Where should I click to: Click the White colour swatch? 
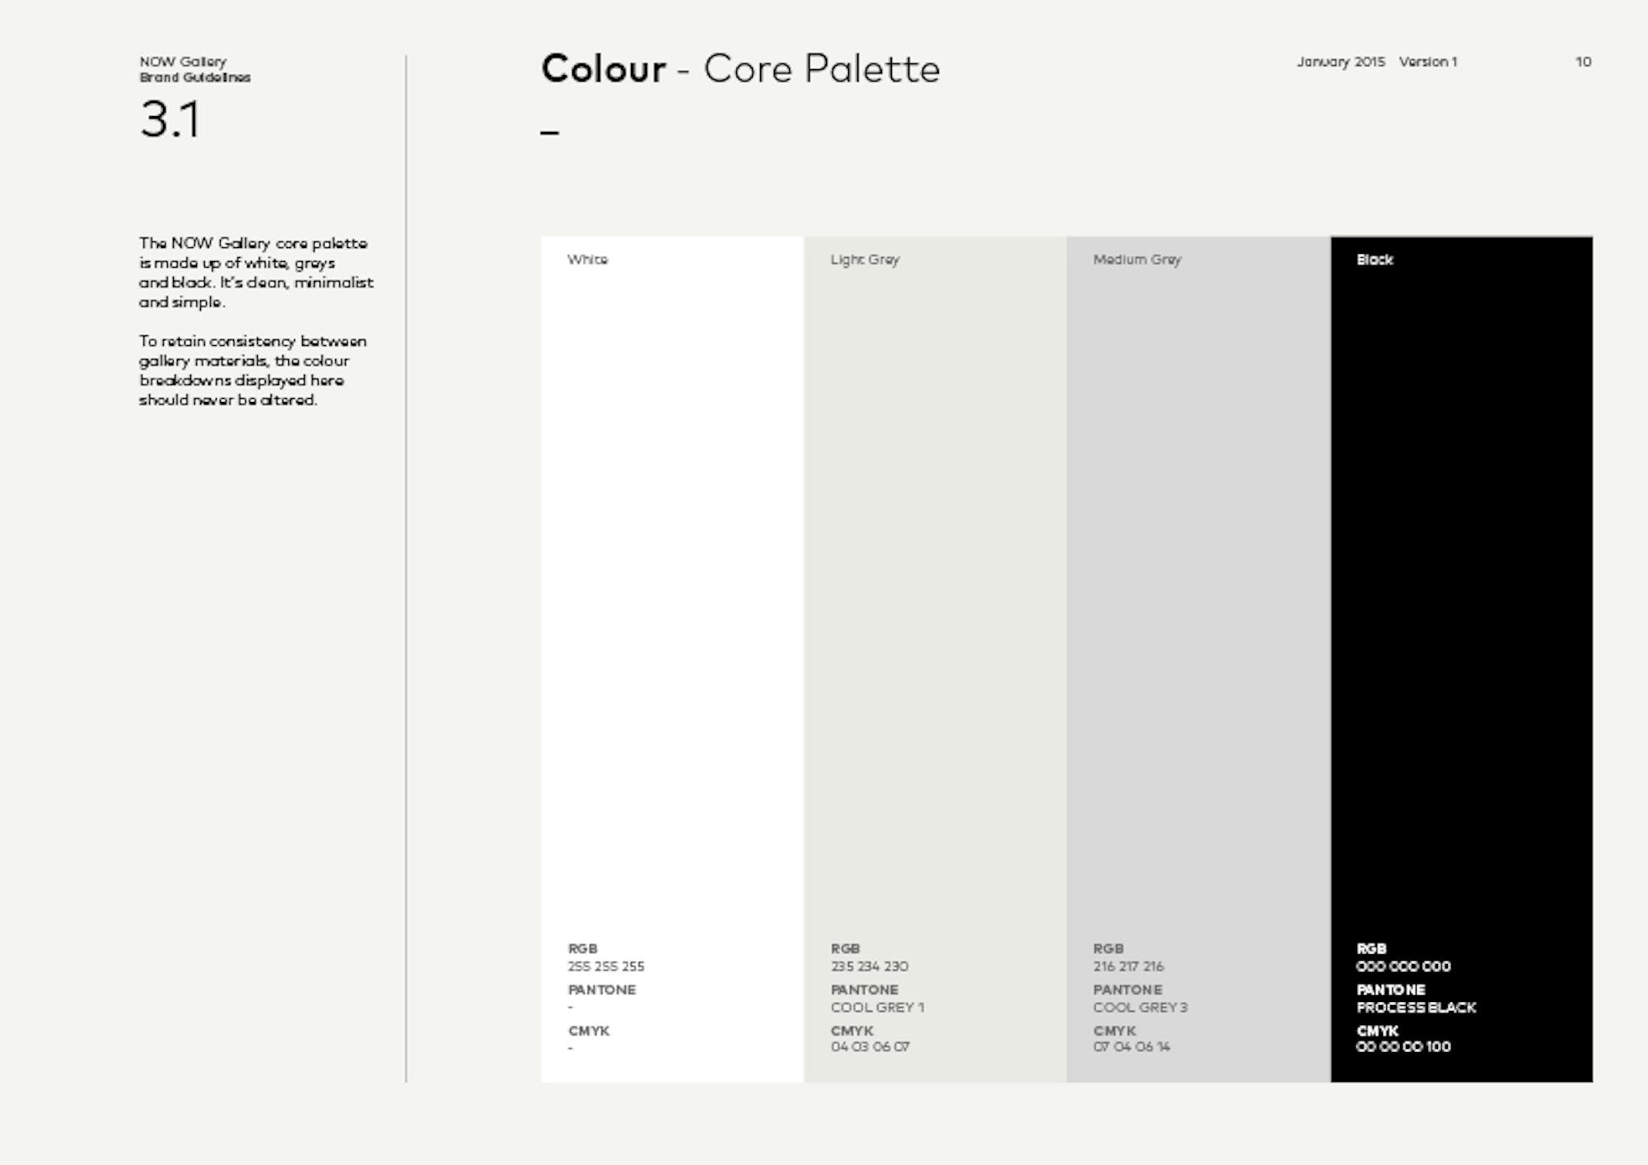[672, 577]
